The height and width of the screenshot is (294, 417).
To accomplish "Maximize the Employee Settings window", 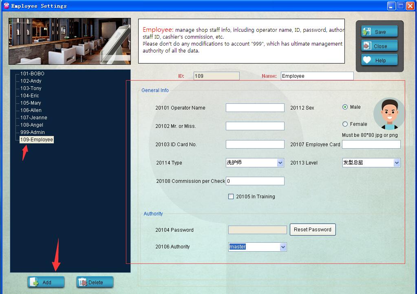I will coord(401,6).
